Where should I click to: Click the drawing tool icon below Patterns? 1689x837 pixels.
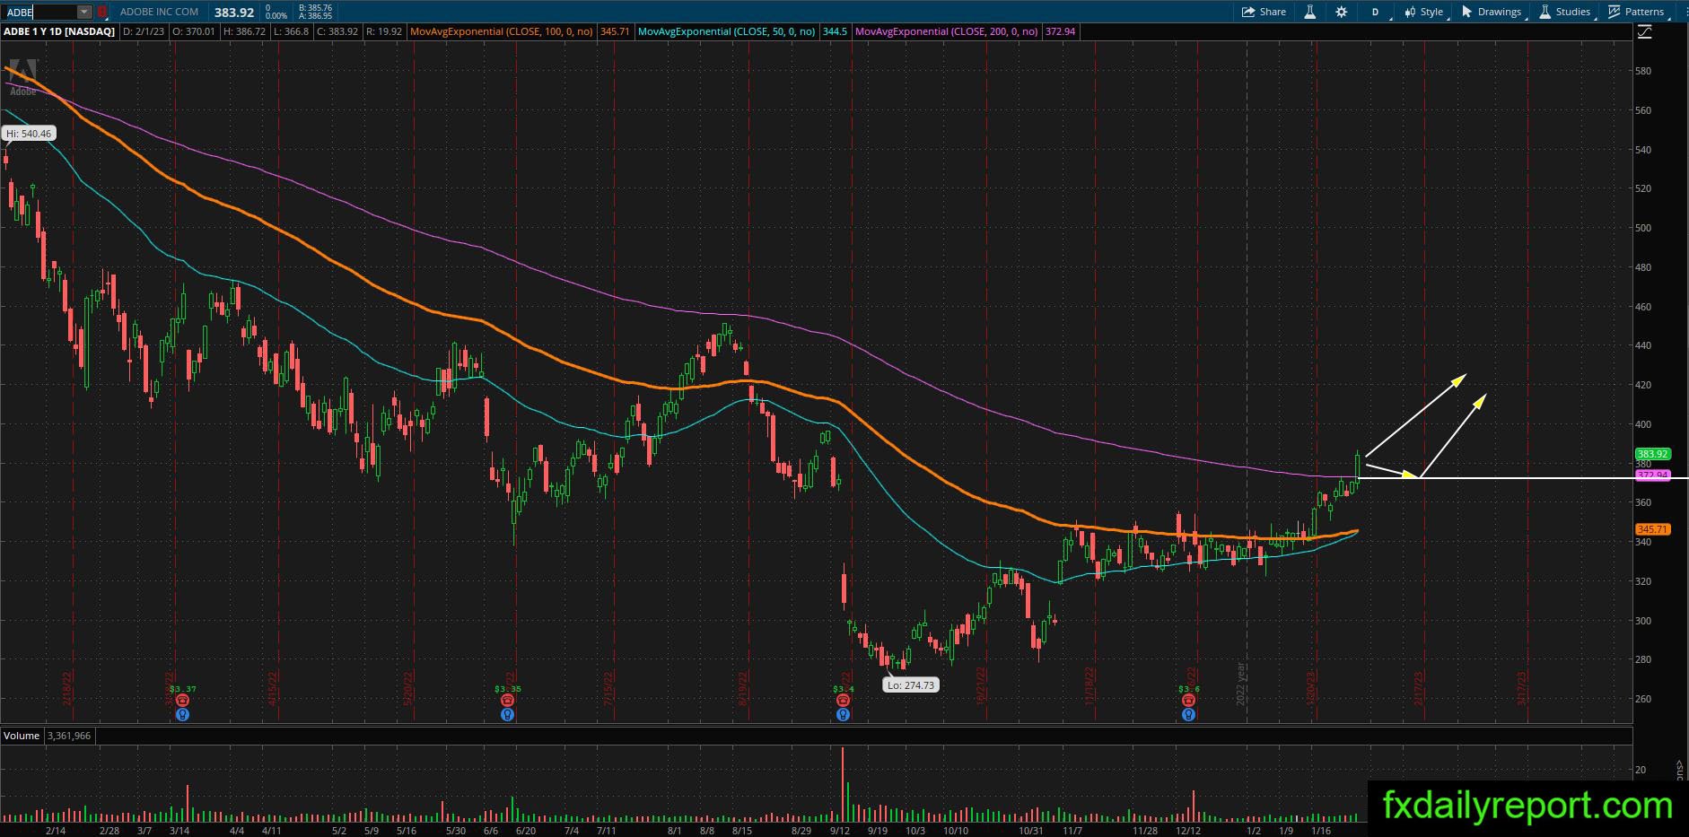[1645, 32]
